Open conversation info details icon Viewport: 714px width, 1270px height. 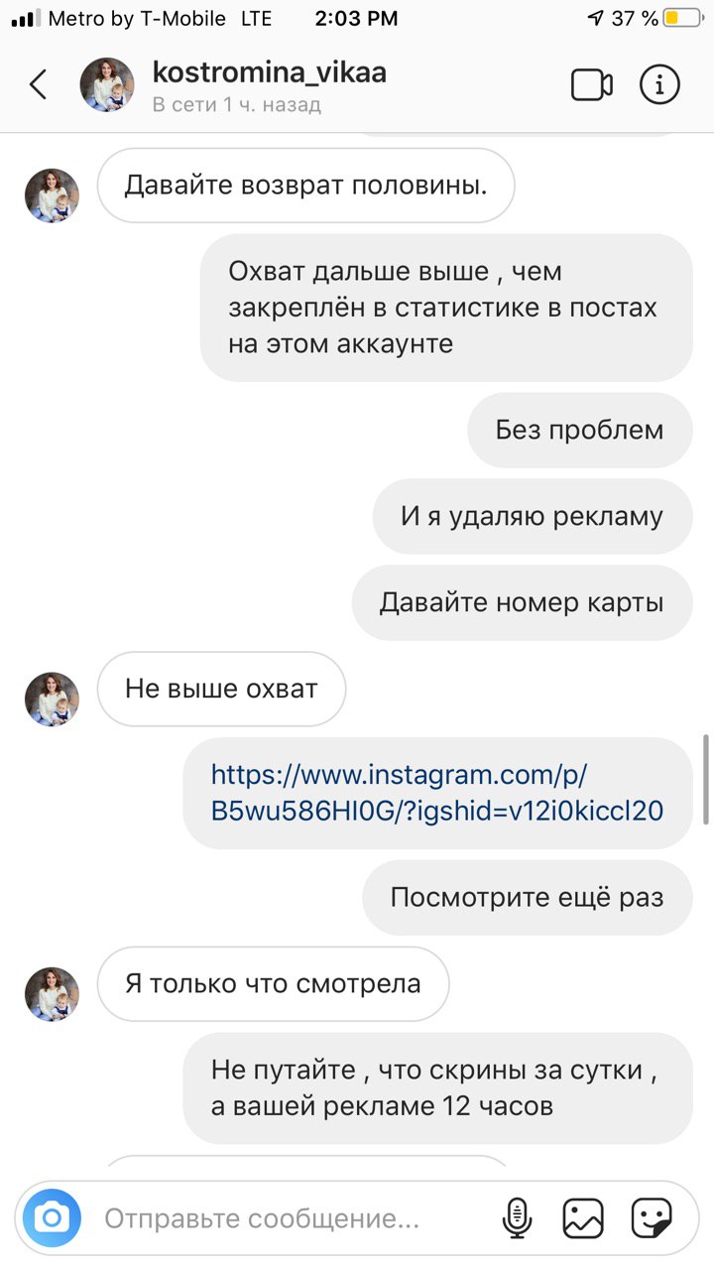[659, 84]
